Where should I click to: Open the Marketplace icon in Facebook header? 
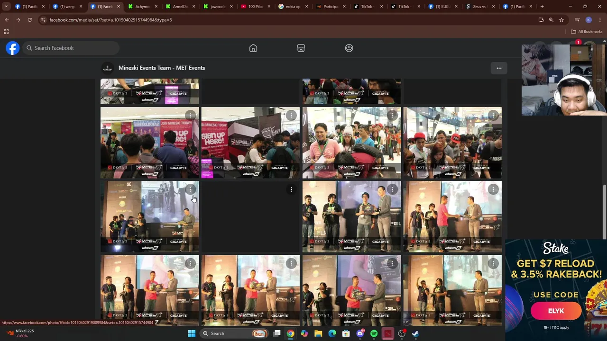point(301,48)
